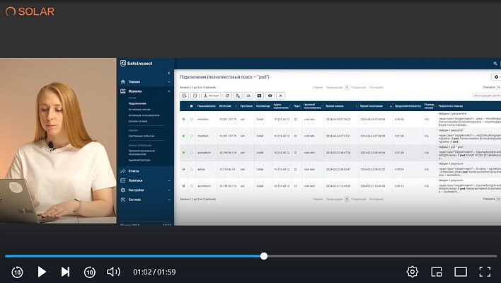Expand the Система section chevron

point(169,200)
